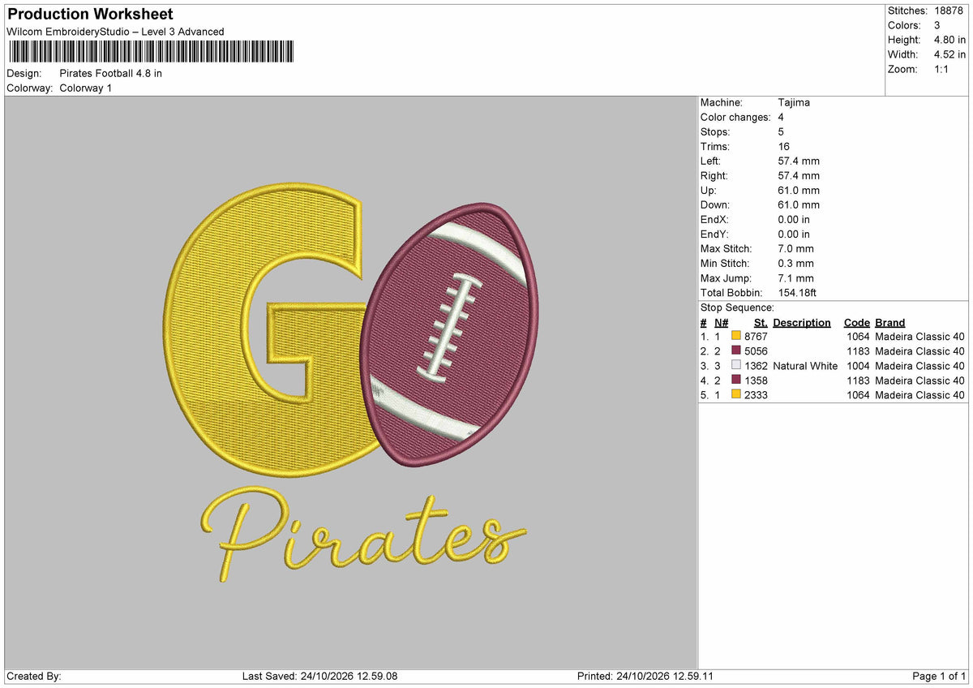Click the Machine value 'Tajima'
This screenshot has width=973, height=688.
click(x=794, y=102)
